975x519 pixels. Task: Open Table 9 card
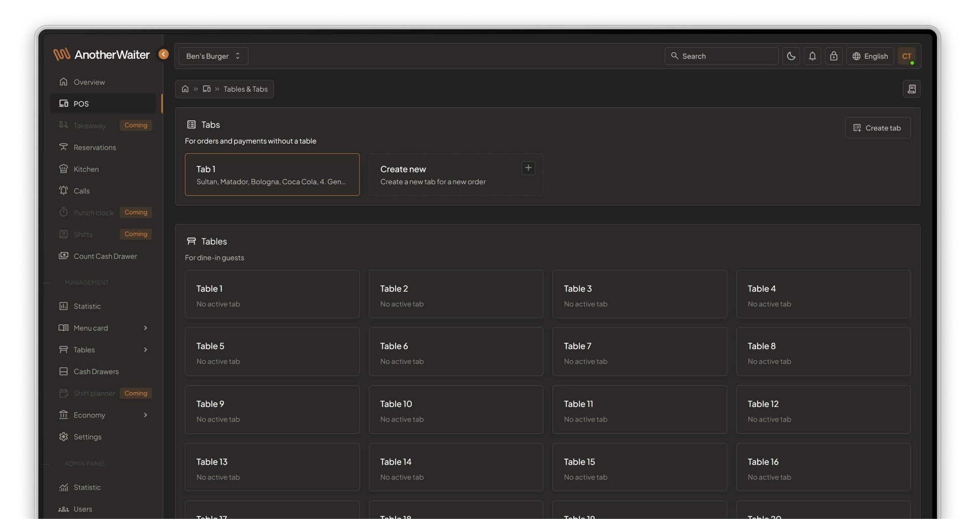[272, 409]
